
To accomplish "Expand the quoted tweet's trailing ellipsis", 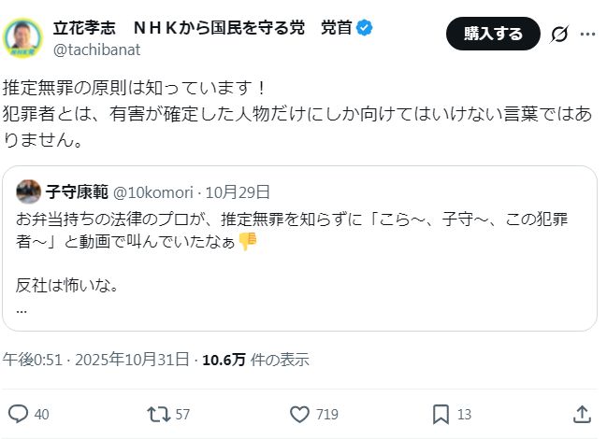I will click(x=22, y=309).
